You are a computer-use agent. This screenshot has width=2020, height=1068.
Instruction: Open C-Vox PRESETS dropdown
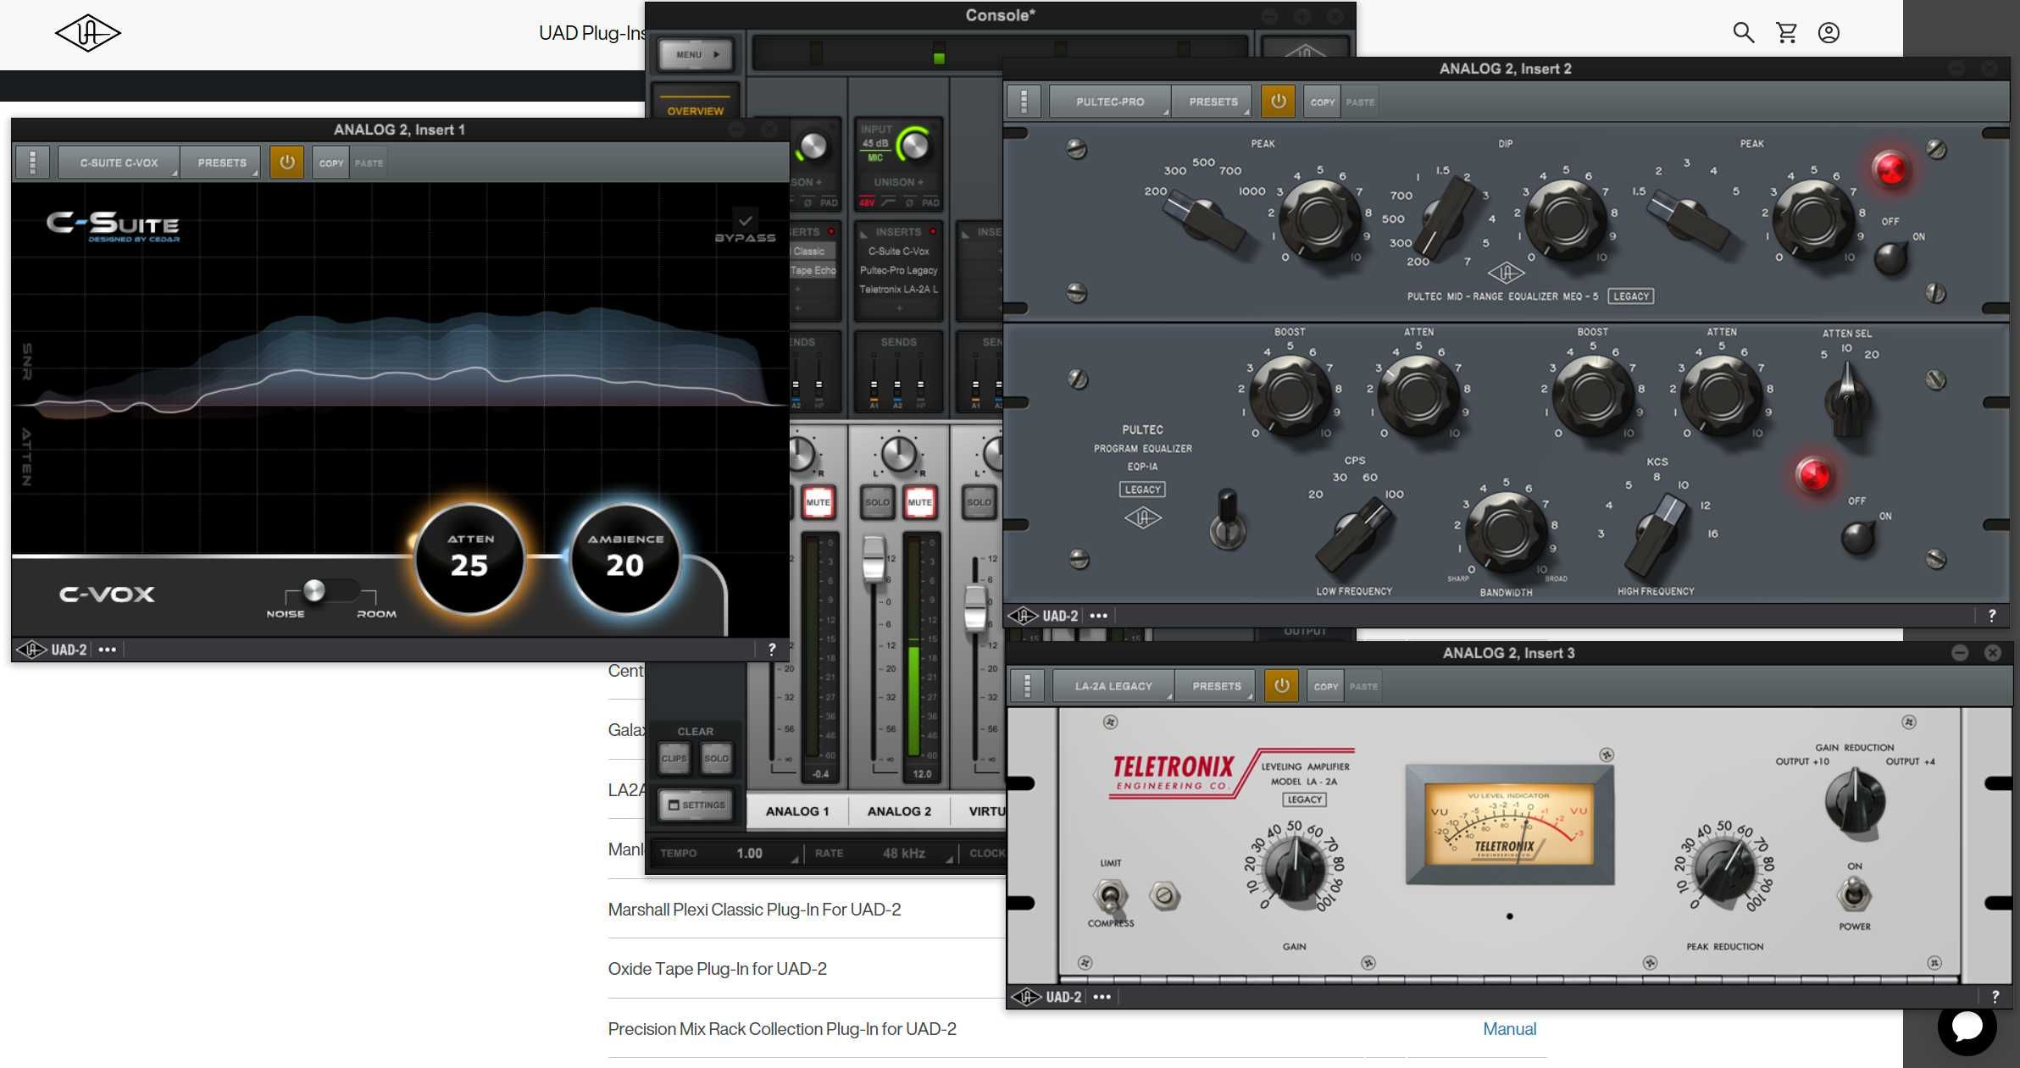click(x=222, y=162)
